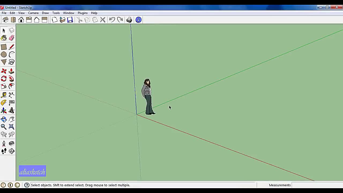This screenshot has width=343, height=193.
Task: Click the Undo toolbar icon
Action: pos(112,20)
